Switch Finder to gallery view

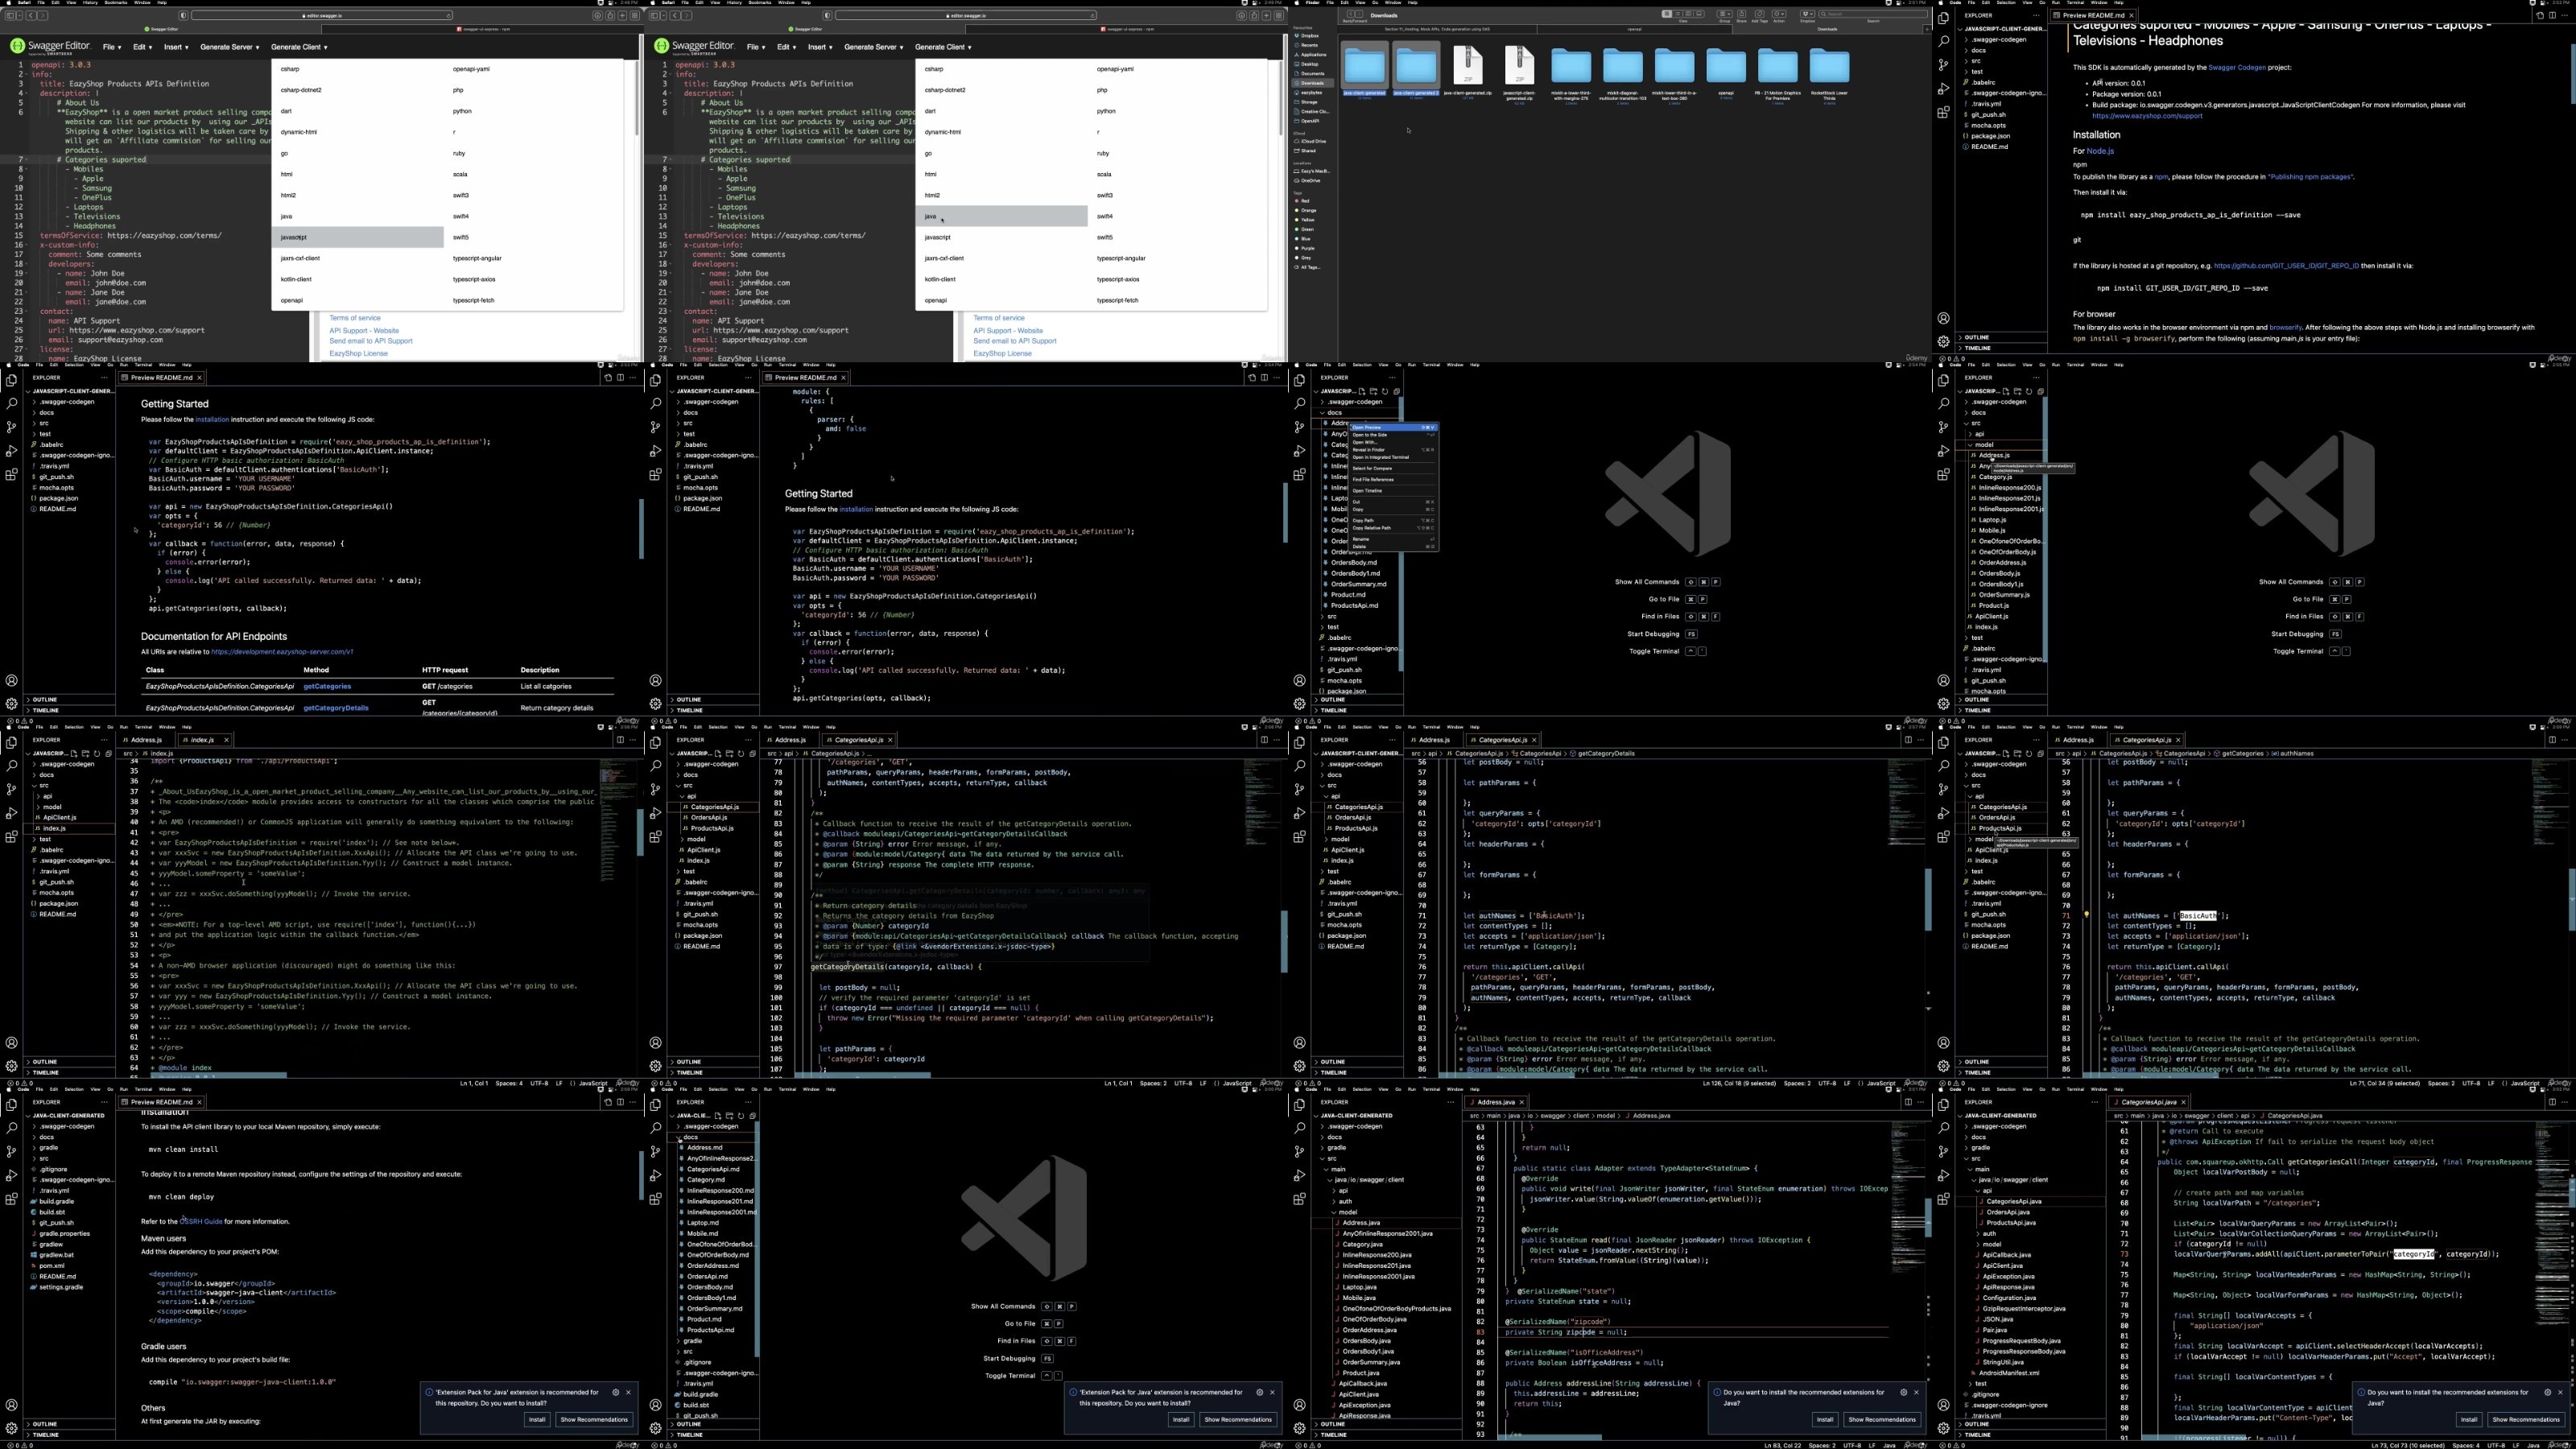tap(1700, 14)
